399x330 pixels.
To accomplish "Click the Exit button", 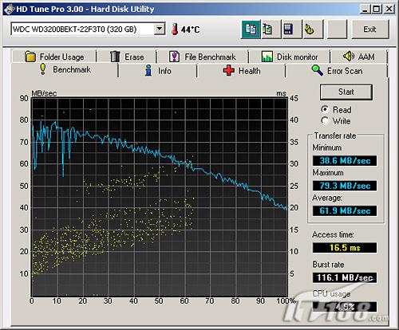I will point(370,29).
